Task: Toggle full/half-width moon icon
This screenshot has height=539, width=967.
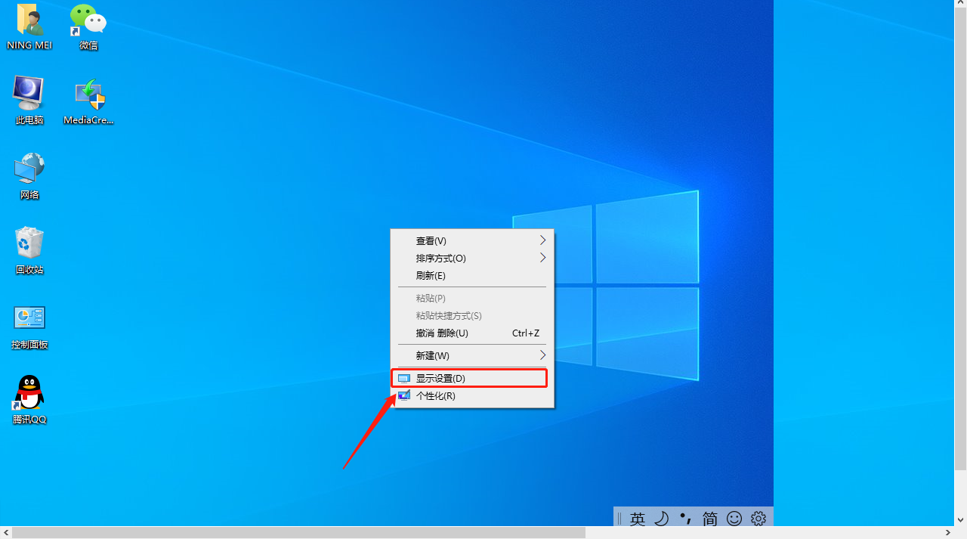Action: pyautogui.click(x=661, y=519)
